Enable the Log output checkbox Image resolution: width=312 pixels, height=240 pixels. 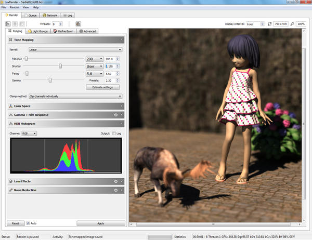tap(114, 134)
